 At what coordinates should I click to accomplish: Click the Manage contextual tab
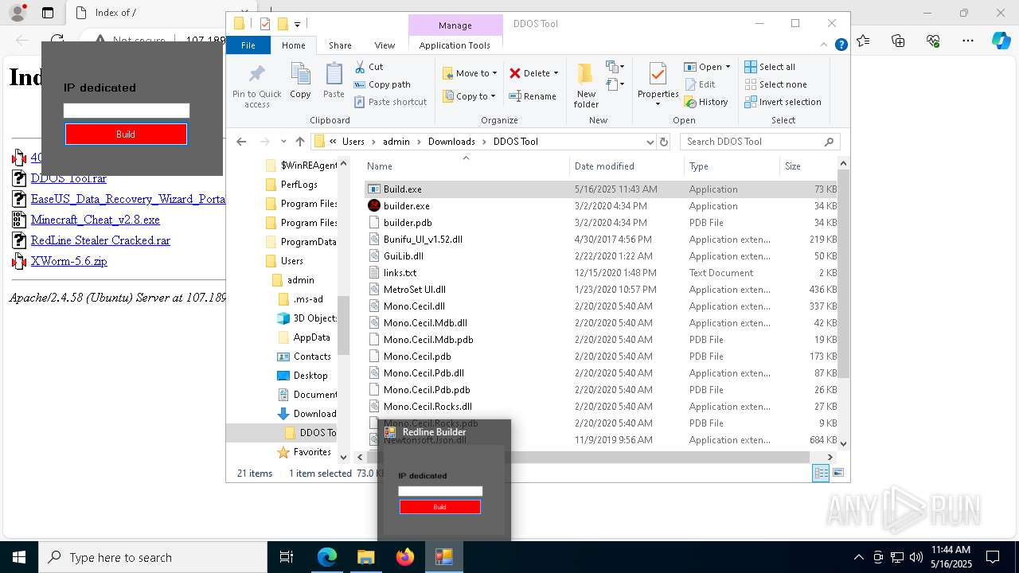[x=455, y=25]
